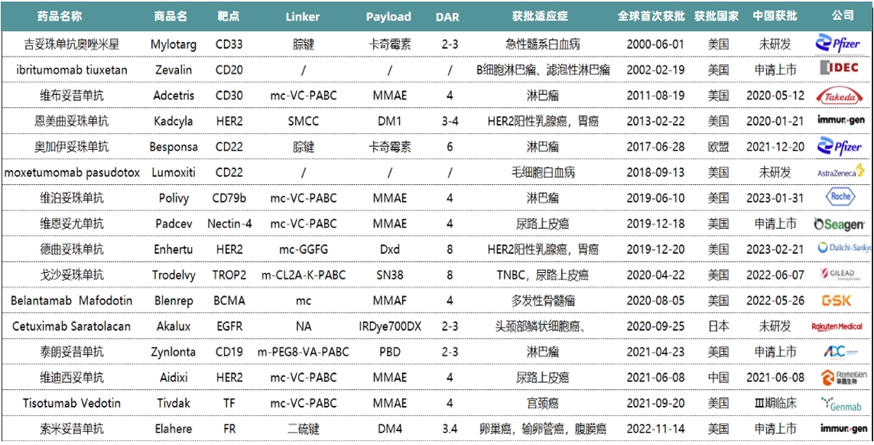This screenshot has height=445, width=874.
Task: Click the Takeda logo
Action: click(840, 96)
